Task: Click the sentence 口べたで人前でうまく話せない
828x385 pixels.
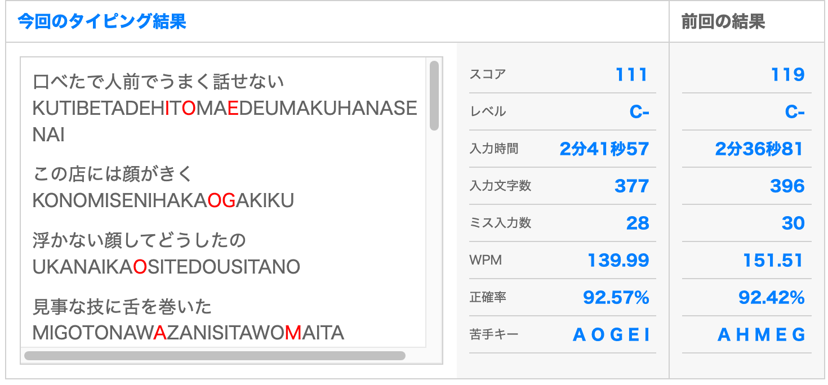Action: (158, 82)
